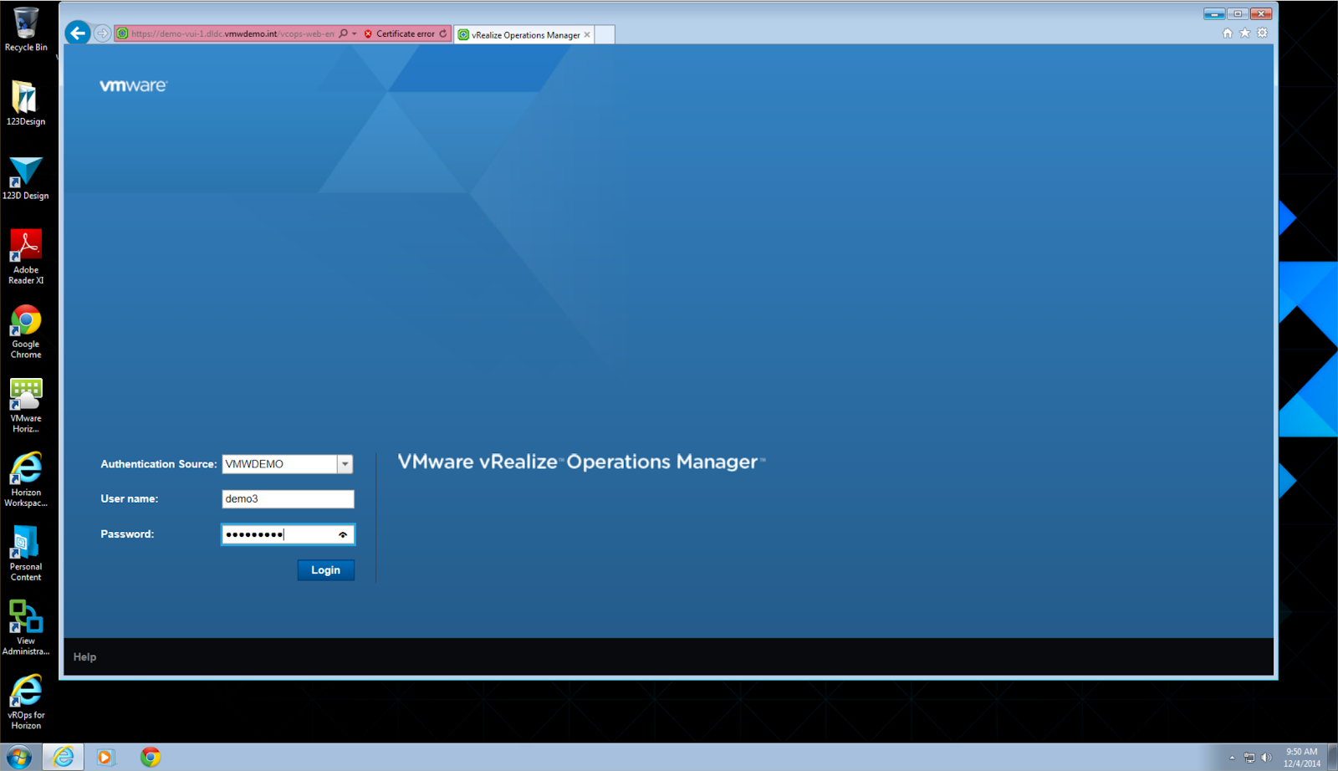Open the Windows Start menu

coord(18,758)
